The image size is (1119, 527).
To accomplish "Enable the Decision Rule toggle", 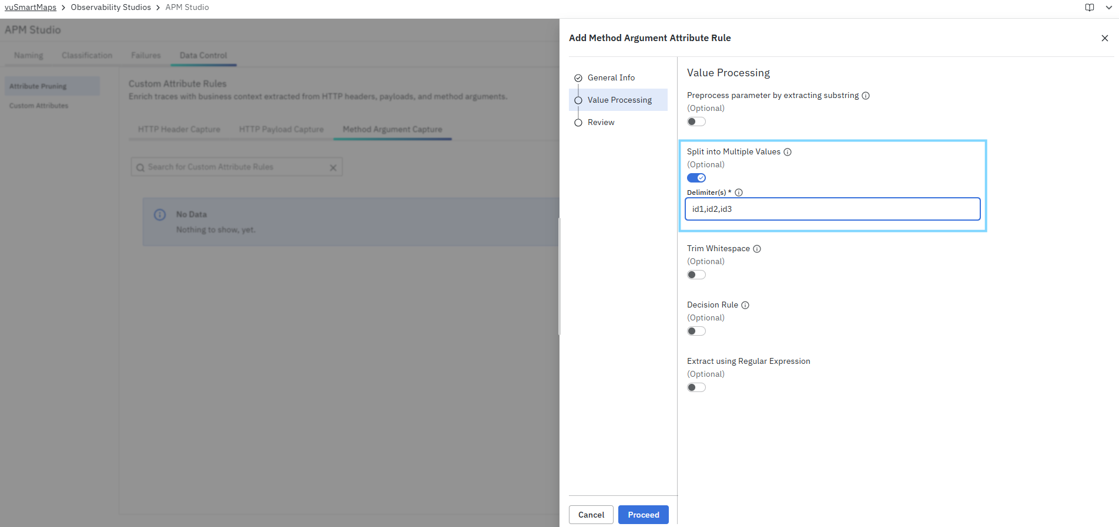I will pos(696,331).
